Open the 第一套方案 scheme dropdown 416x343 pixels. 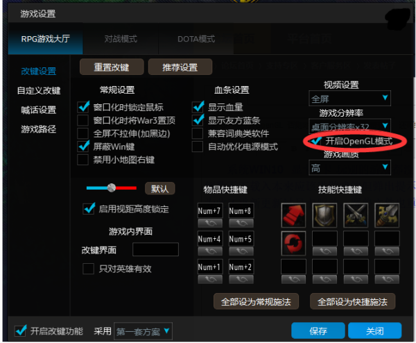[143, 331]
